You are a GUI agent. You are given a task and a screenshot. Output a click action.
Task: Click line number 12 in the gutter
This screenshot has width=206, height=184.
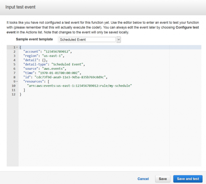tap(14, 94)
